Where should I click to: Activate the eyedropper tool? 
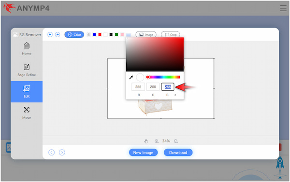tap(131, 77)
